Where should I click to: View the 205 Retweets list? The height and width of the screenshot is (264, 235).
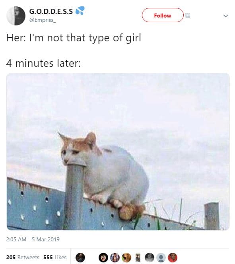[x=23, y=257]
